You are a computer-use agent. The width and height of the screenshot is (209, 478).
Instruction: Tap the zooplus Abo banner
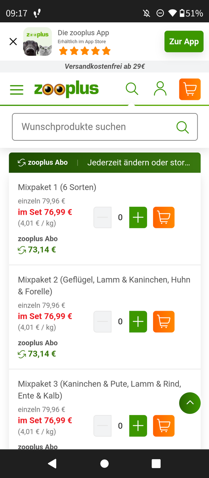point(105,163)
